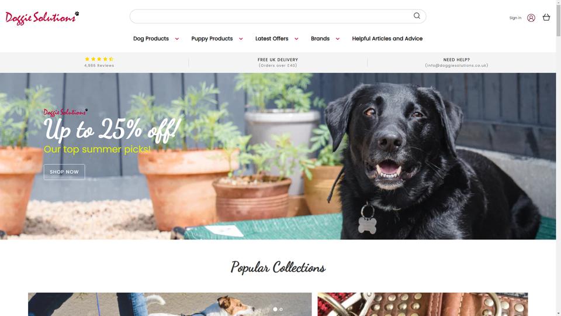This screenshot has height=316, width=561.
Task: Click the Doggie Solutions header logo
Action: 42,18
